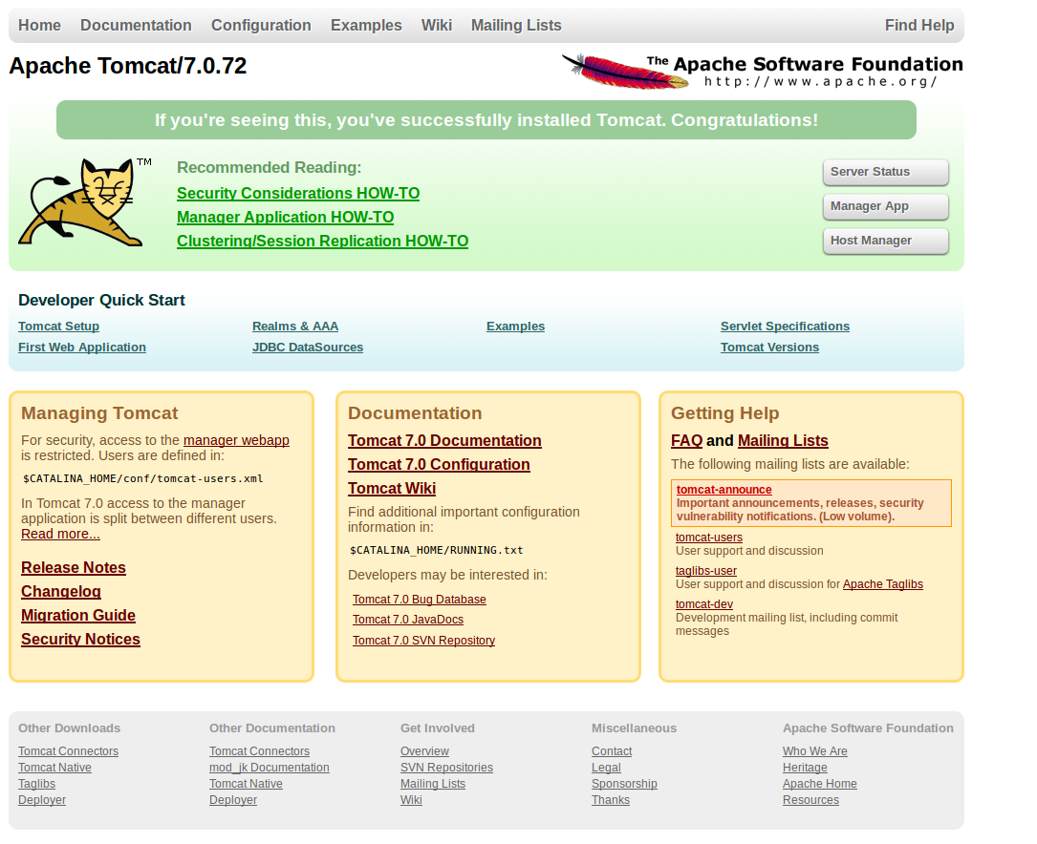Open the Tomcat Wiki link
The width and height of the screenshot is (1037, 844).
[392, 488]
